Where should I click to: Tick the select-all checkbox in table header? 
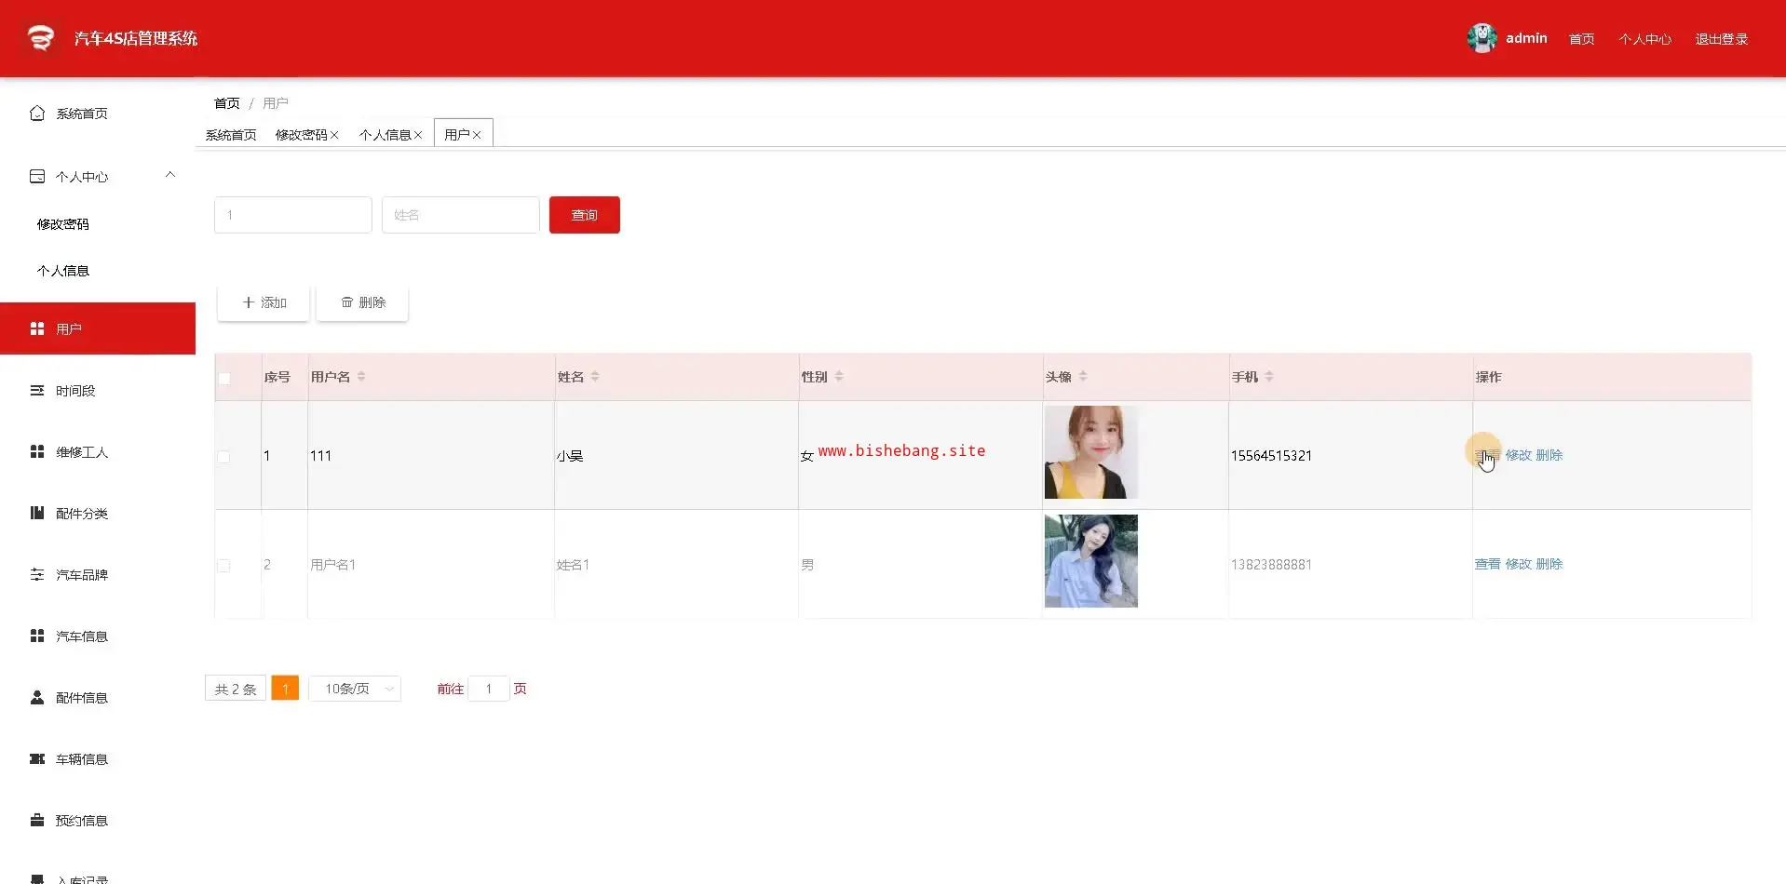(x=224, y=379)
